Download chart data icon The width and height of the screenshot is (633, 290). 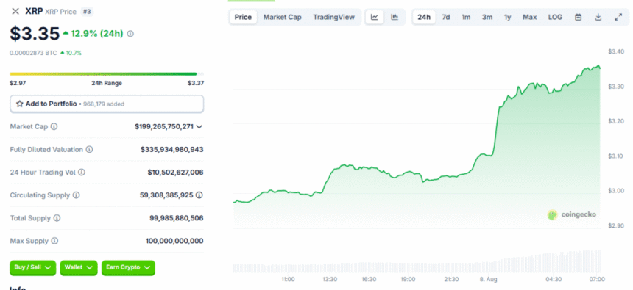pos(598,18)
